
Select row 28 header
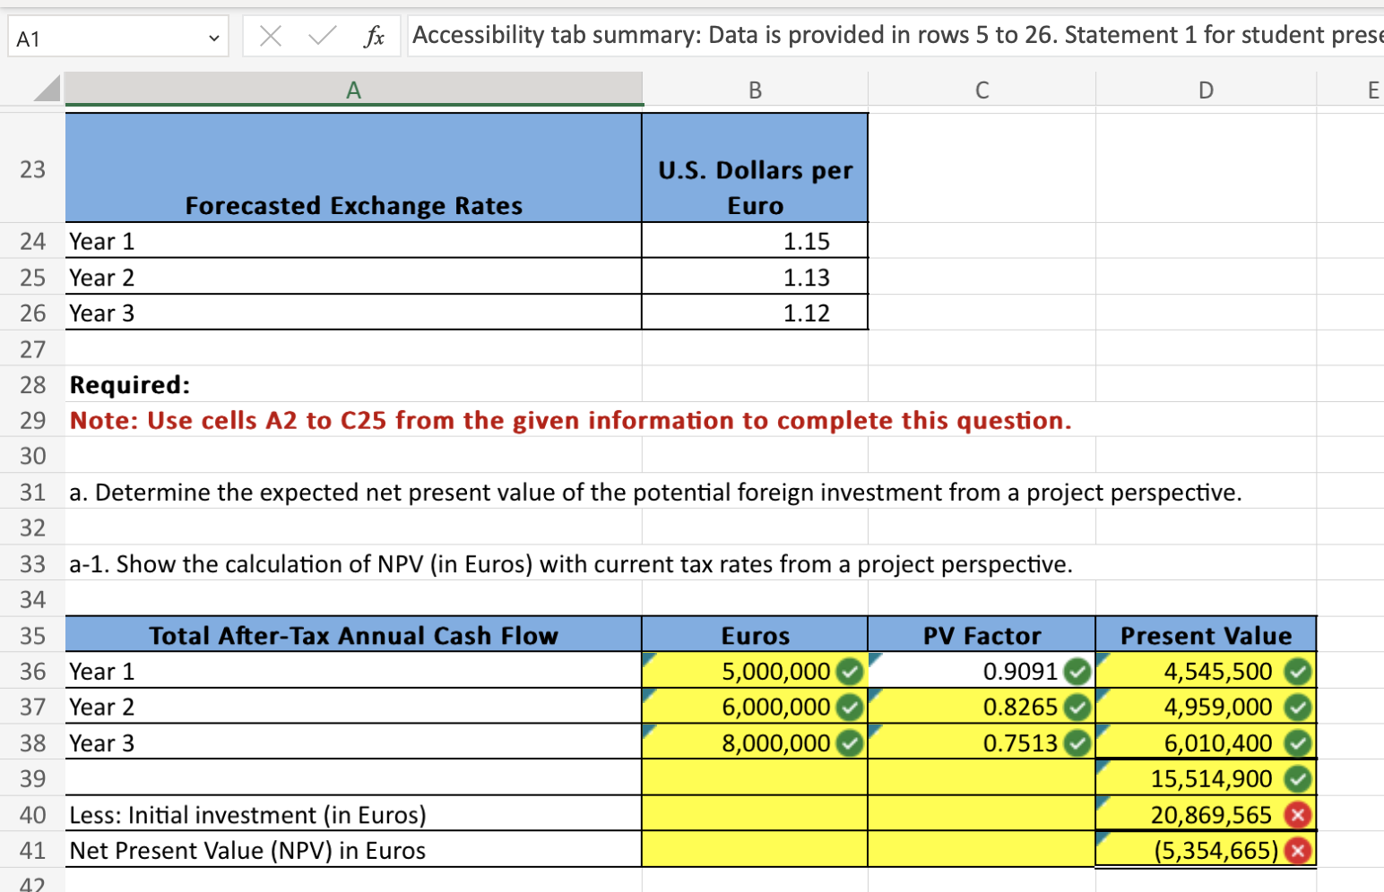click(32, 384)
